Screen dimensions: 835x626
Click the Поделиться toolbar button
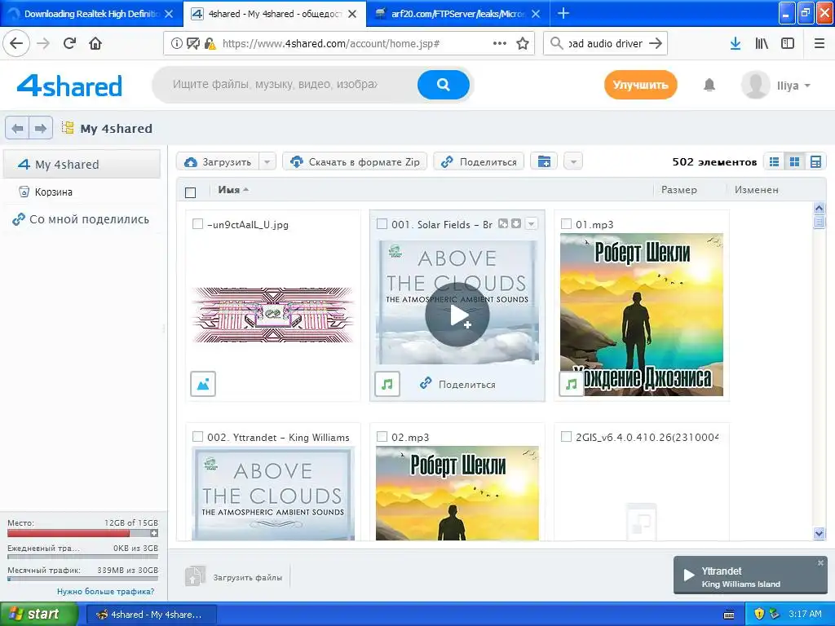(x=479, y=162)
